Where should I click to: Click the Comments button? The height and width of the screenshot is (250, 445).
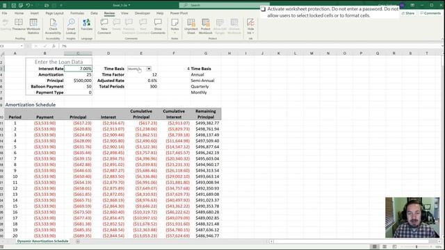coord(430,13)
